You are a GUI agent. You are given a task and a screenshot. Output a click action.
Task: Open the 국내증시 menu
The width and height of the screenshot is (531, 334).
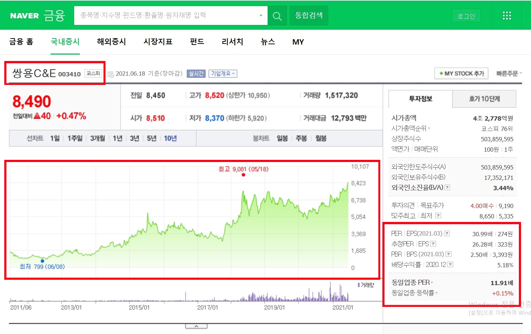[x=65, y=42]
